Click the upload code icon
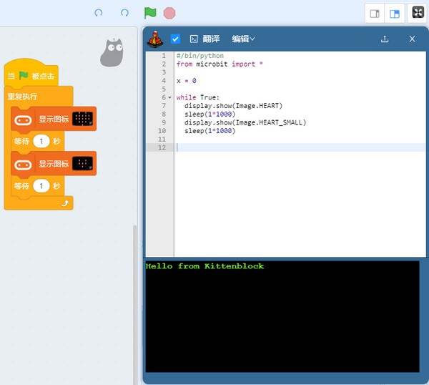 [x=385, y=39]
